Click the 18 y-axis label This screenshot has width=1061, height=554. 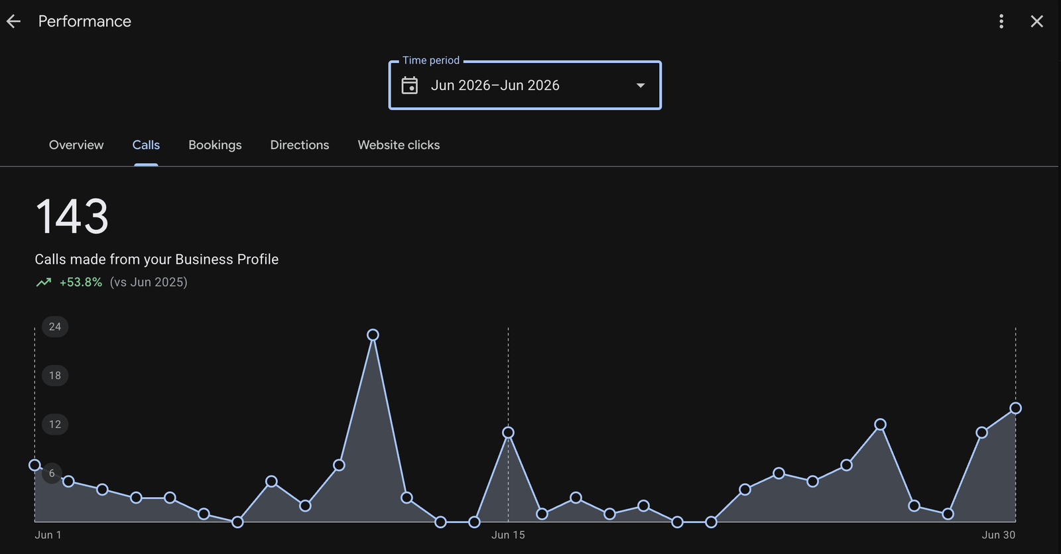tap(55, 376)
